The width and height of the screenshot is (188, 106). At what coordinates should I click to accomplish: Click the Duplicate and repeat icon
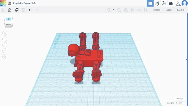point(16,10)
